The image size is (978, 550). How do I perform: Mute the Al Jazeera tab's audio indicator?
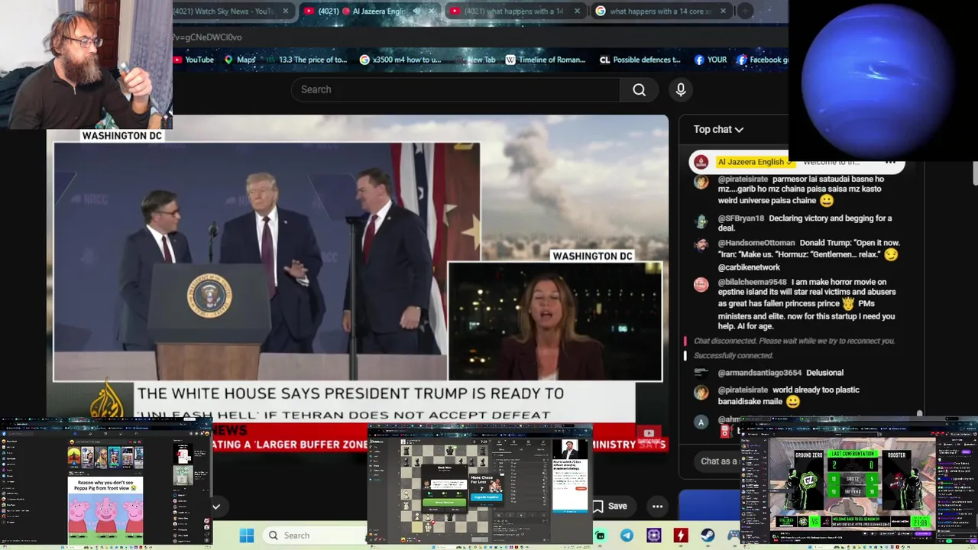[x=416, y=11]
